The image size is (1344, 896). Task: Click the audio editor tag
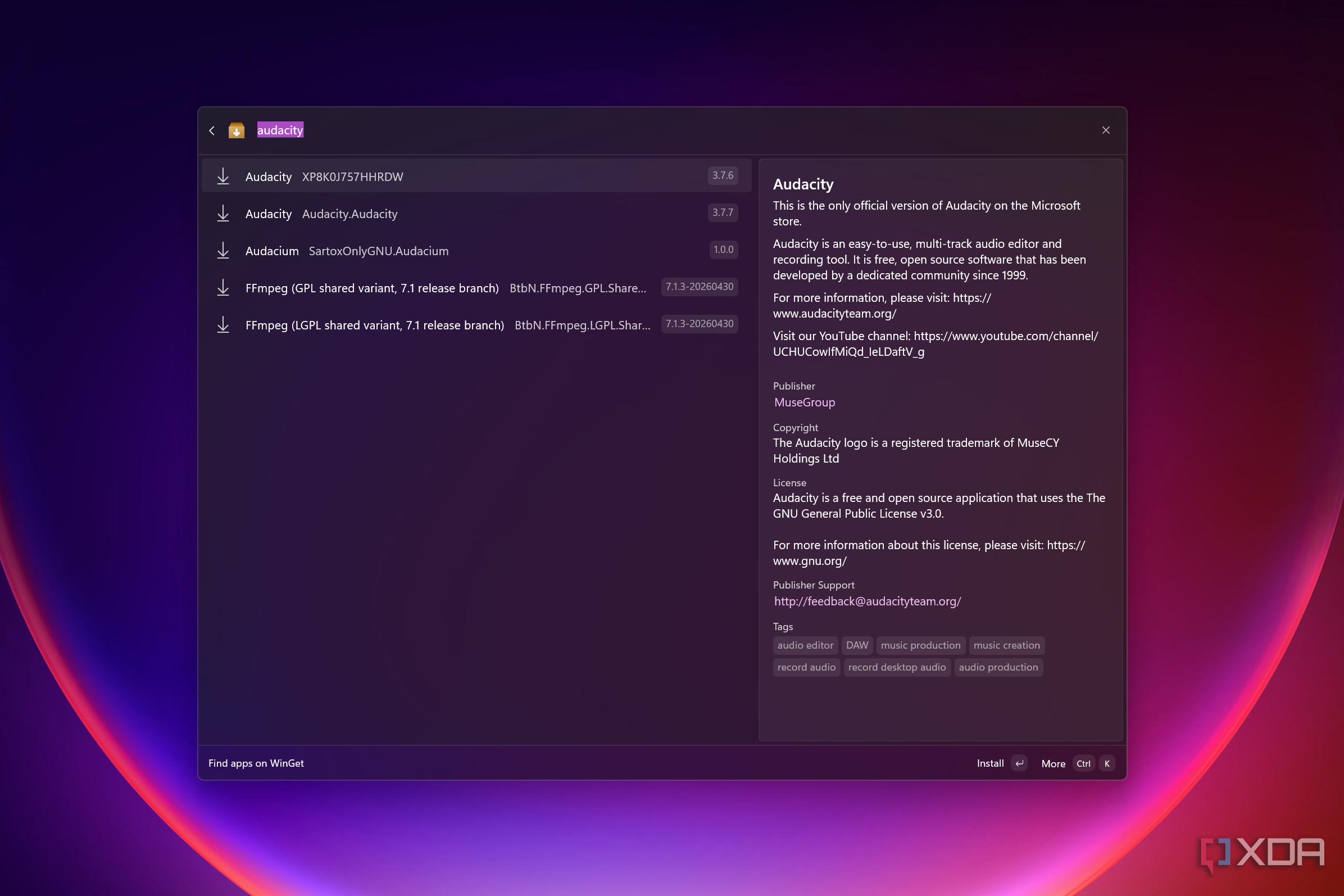(805, 645)
